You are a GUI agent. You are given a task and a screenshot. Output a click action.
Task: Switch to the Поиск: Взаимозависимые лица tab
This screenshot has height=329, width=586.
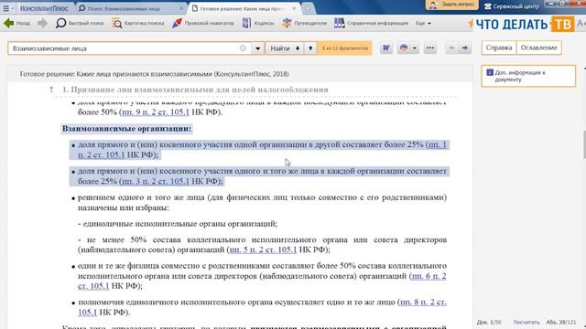pos(130,8)
